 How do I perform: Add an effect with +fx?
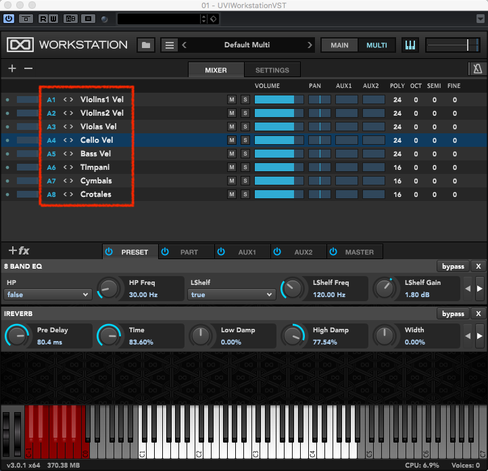point(19,250)
